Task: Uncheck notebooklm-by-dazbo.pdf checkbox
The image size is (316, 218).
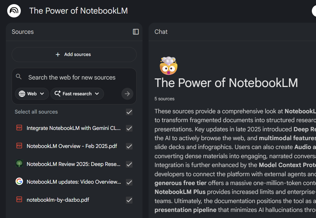Action: coord(129,200)
